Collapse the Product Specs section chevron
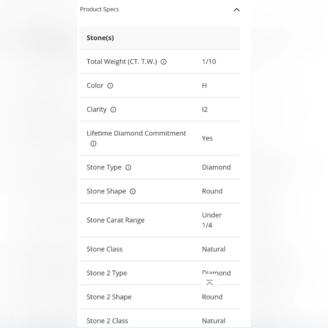The width and height of the screenshot is (328, 328). pos(236,10)
